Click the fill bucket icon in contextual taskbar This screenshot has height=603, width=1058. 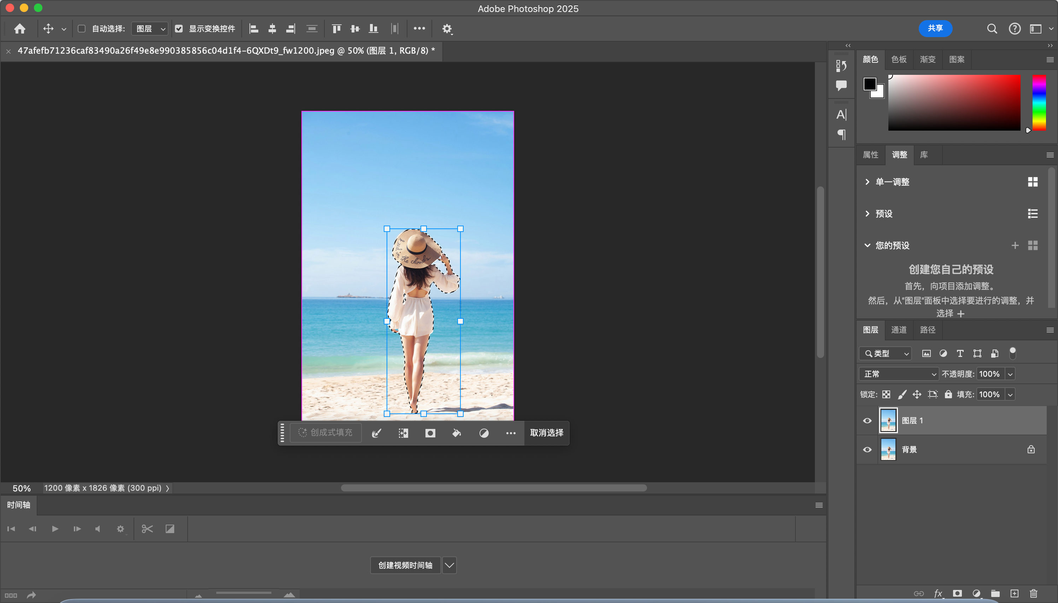coord(457,433)
